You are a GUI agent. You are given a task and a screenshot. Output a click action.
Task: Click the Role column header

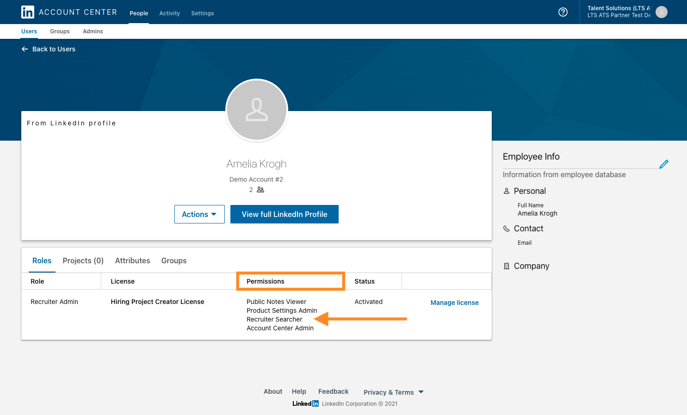[37, 281]
